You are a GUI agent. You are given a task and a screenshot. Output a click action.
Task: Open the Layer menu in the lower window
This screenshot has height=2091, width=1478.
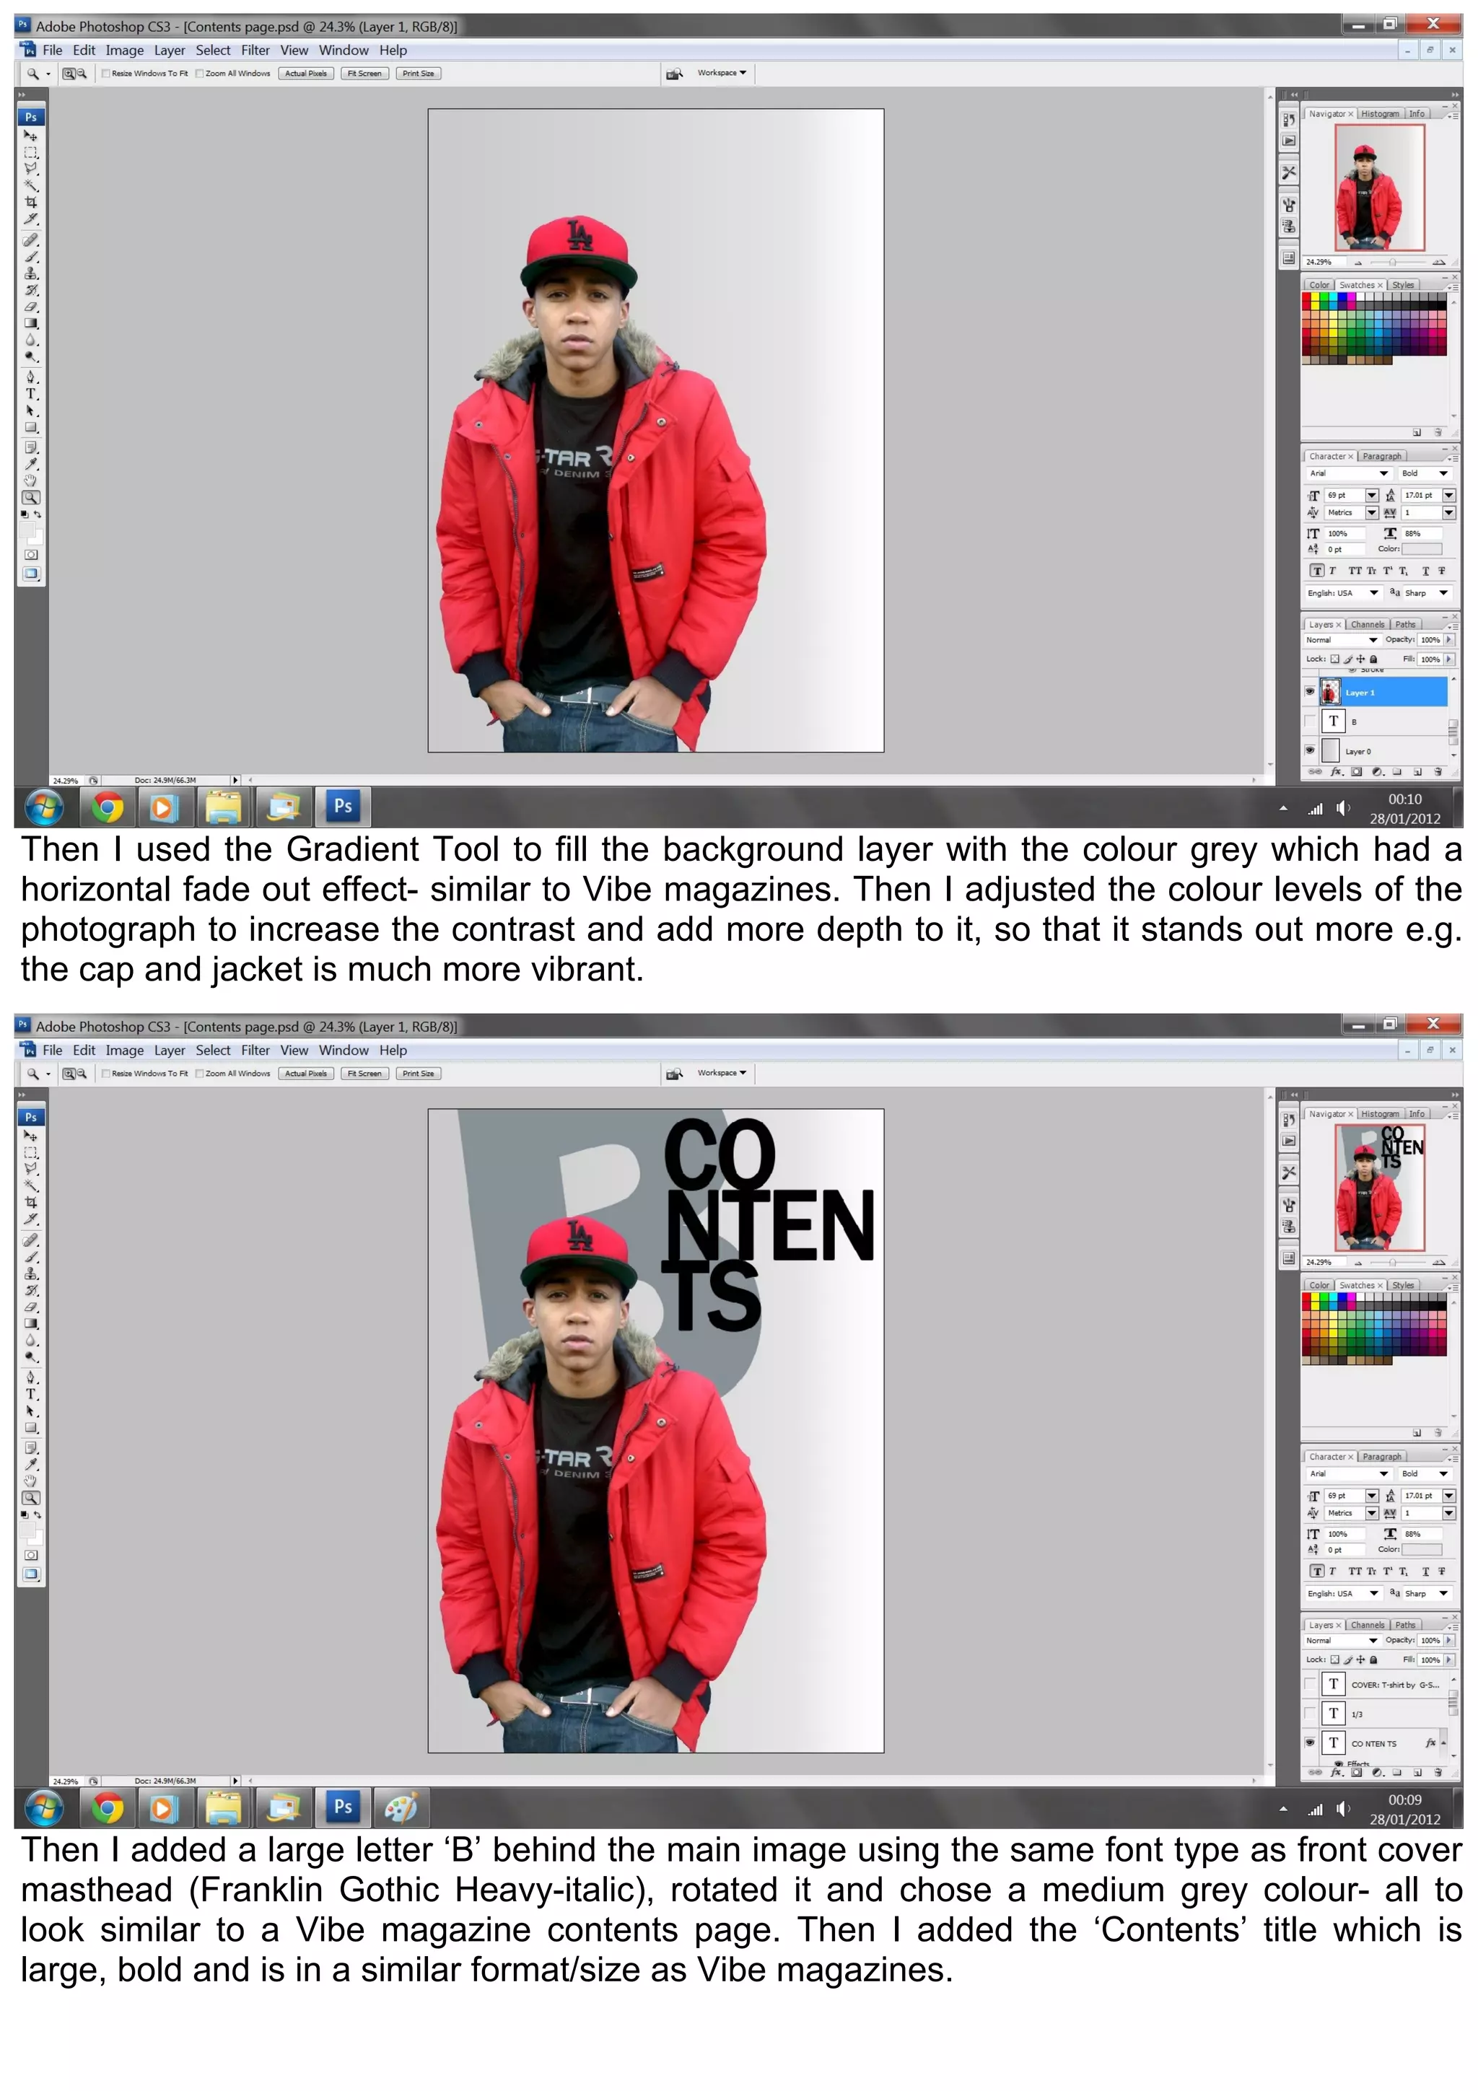pos(170,1050)
